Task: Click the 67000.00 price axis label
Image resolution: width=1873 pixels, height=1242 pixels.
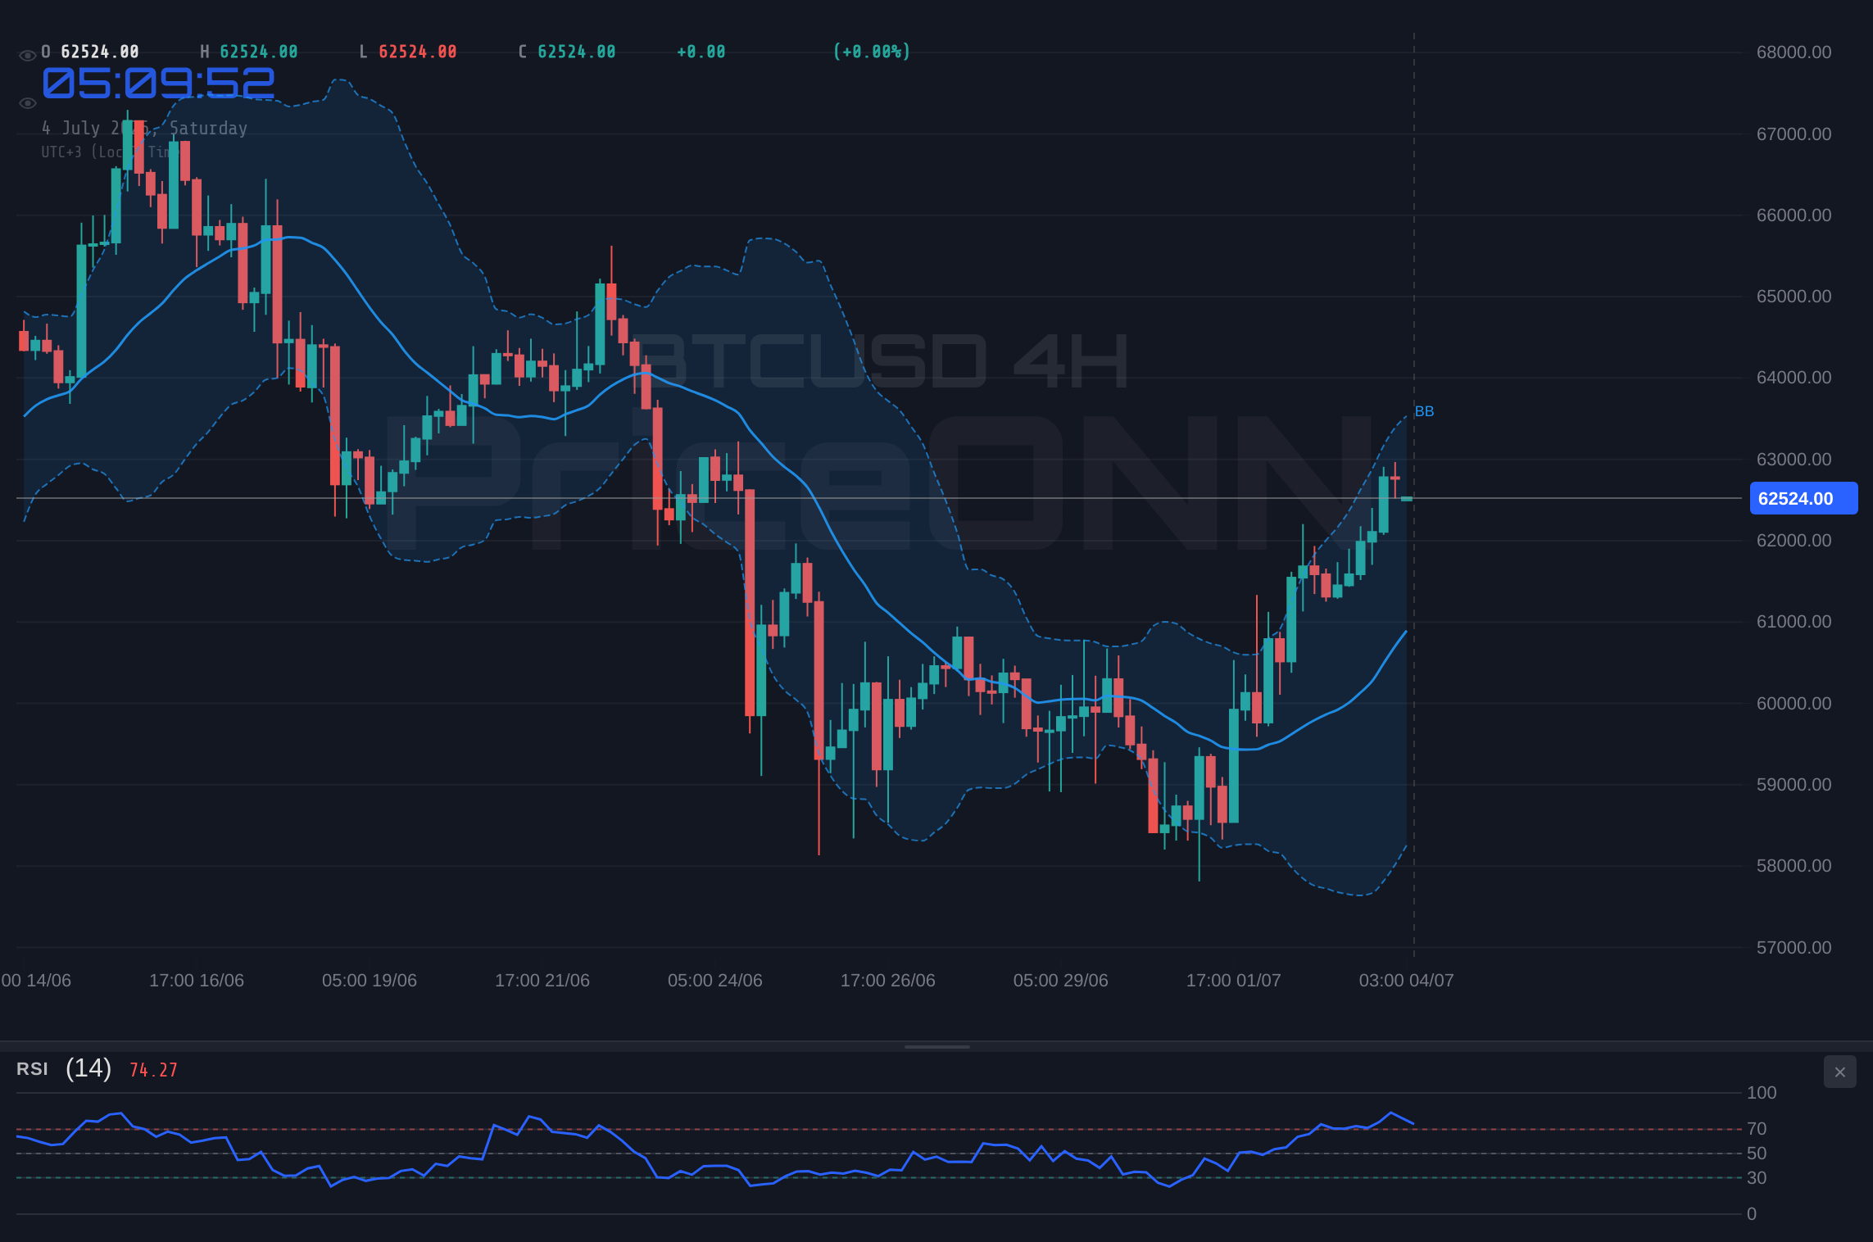Action: [x=1794, y=134]
